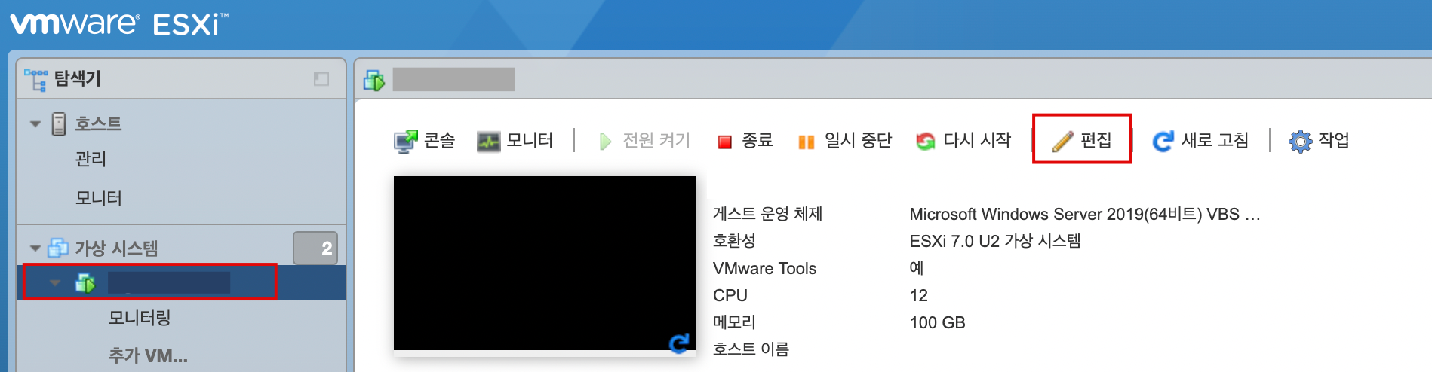Click ESXi 7.0 U2 가상 시스템 value
This screenshot has width=1432, height=372.
point(995,241)
